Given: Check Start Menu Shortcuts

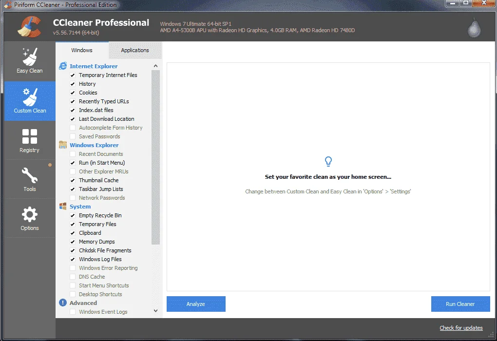Looking at the screenshot, I should [73, 285].
